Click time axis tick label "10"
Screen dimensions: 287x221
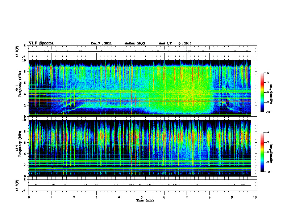[255, 197]
